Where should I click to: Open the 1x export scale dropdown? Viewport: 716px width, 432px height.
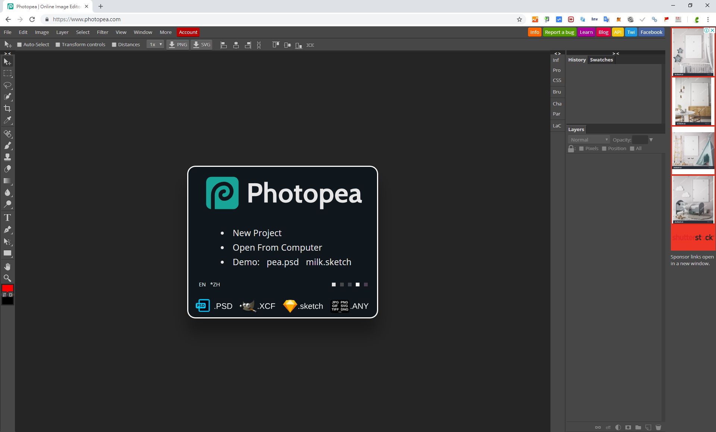point(155,45)
